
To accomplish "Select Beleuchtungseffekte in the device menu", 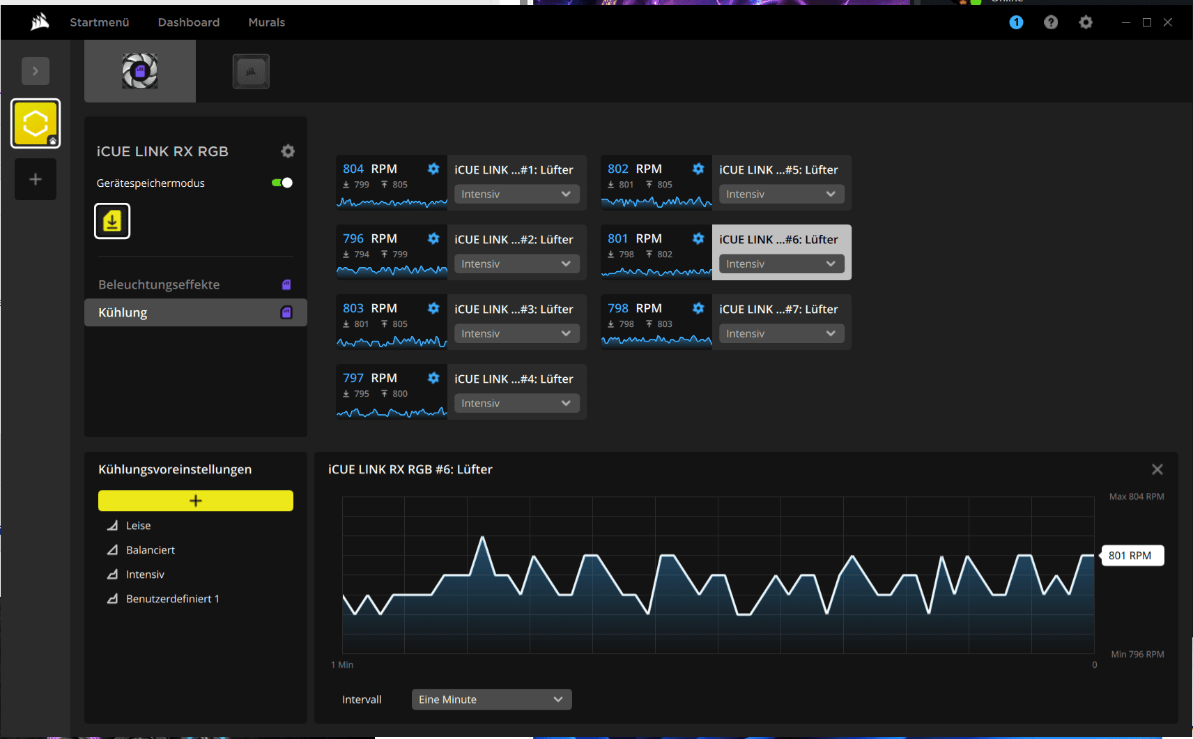I will click(x=196, y=284).
